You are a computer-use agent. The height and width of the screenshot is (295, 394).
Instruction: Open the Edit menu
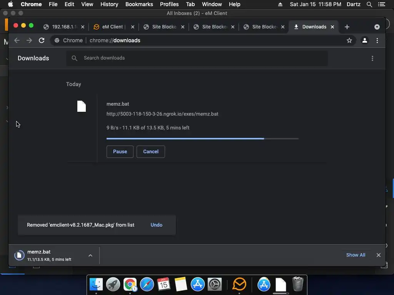(69, 4)
